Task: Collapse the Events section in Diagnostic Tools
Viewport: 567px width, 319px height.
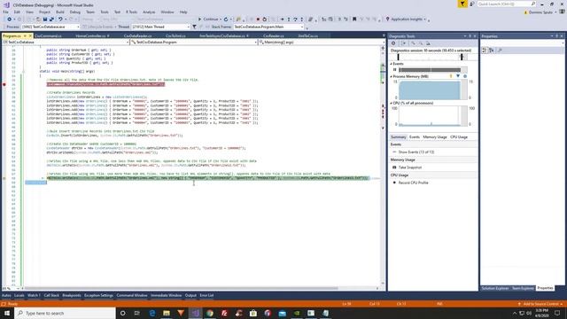Action: pos(392,64)
